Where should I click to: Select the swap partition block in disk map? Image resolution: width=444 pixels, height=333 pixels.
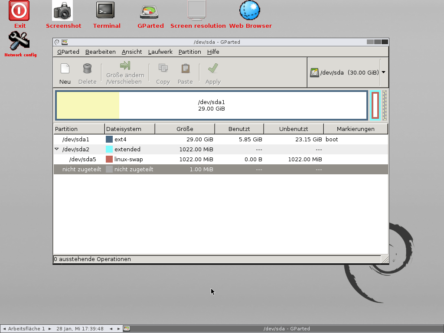(x=375, y=105)
